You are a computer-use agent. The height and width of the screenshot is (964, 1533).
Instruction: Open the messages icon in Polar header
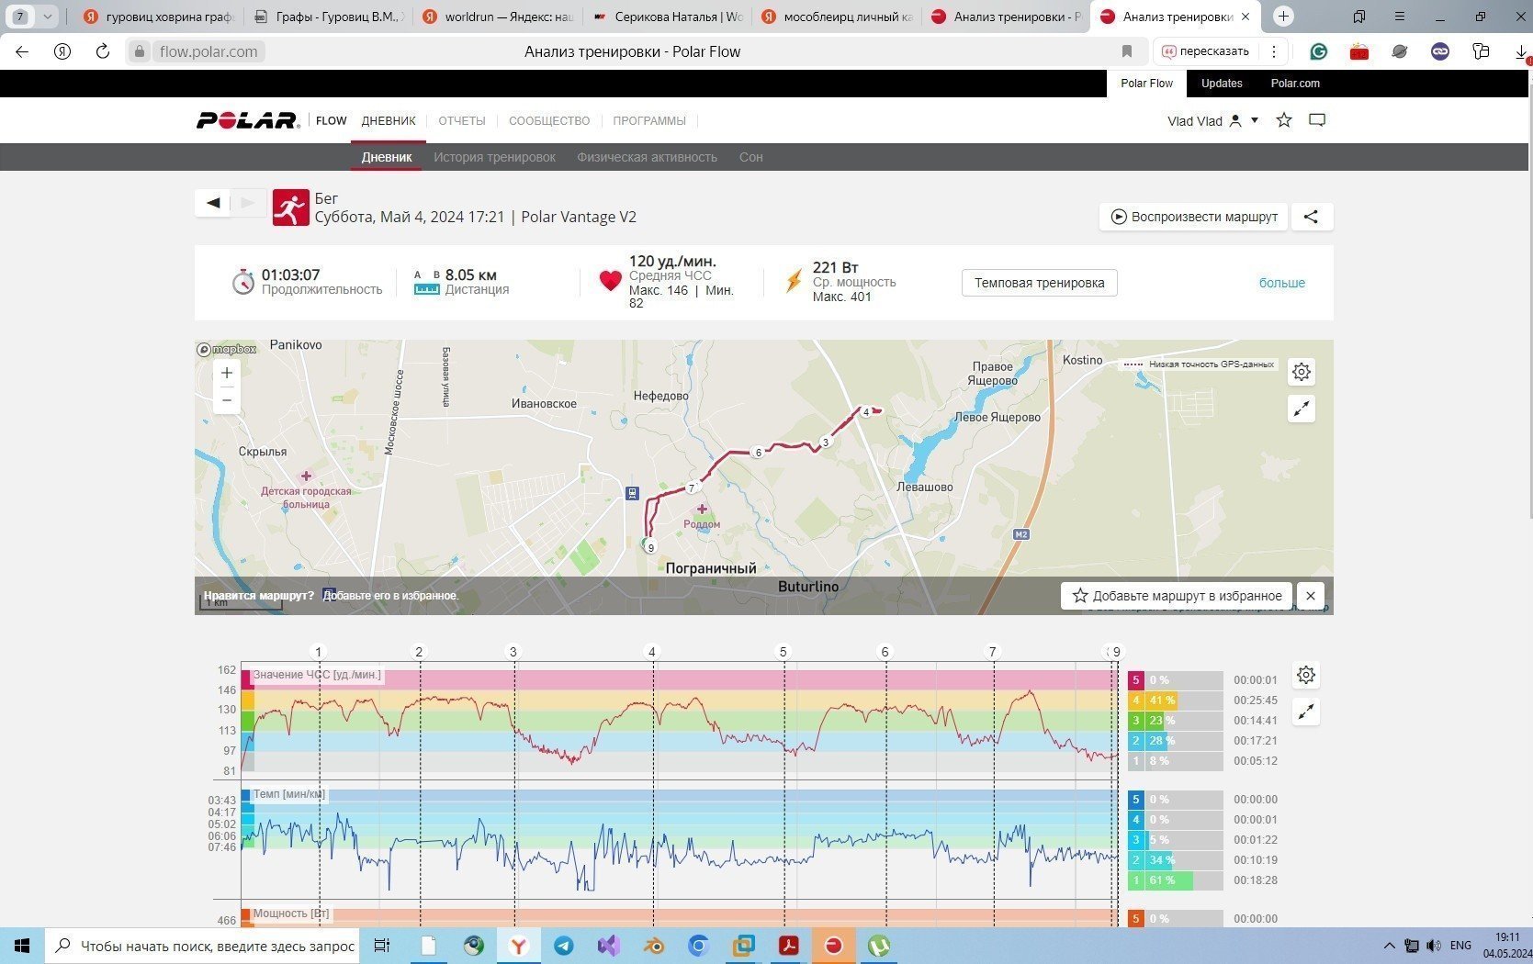pyautogui.click(x=1317, y=120)
